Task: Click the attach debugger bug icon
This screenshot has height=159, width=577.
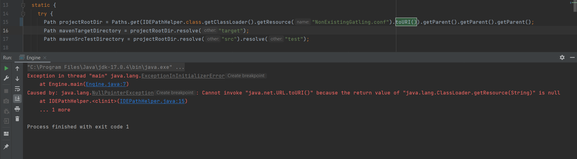Action: (x=6, y=111)
